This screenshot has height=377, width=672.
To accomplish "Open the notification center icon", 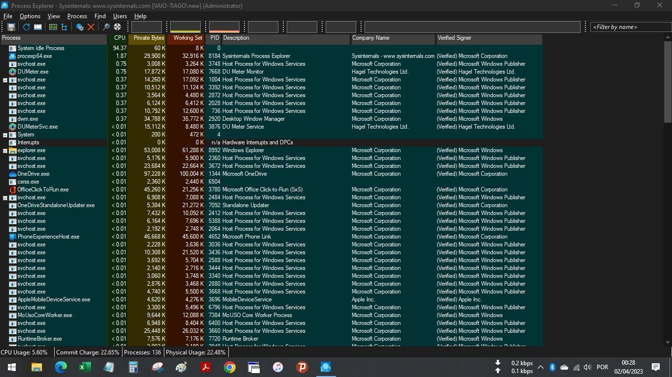I will click(656, 367).
